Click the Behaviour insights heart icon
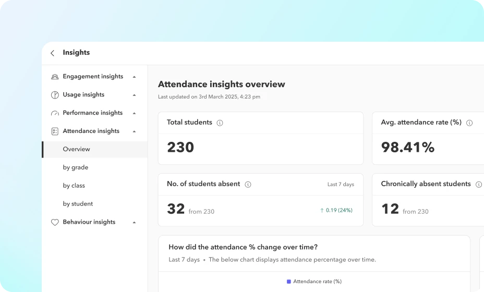Screen dimensions: 484x292 55,222
